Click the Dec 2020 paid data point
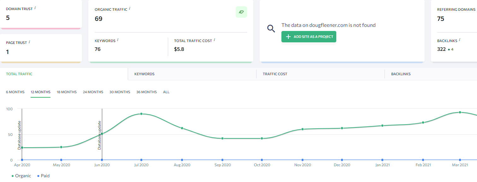Viewport: 477px width, 182px height. pyautogui.click(x=342, y=160)
